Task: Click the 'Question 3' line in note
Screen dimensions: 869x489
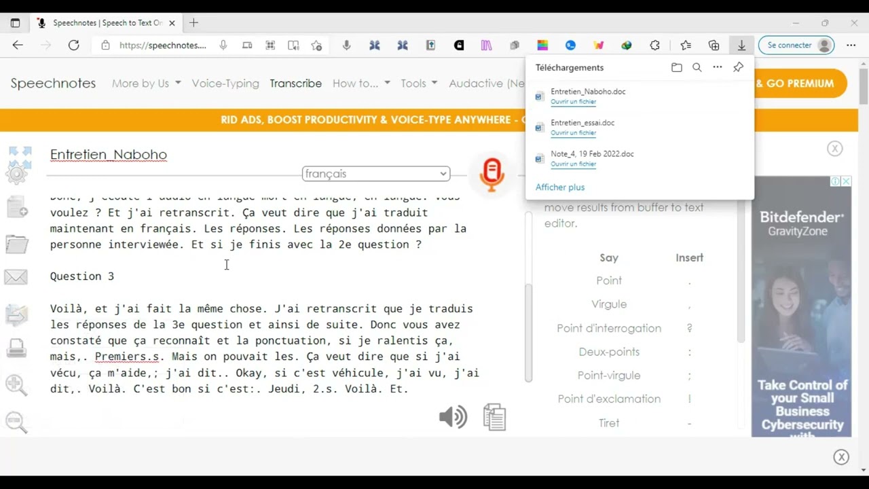Action: [x=82, y=276]
